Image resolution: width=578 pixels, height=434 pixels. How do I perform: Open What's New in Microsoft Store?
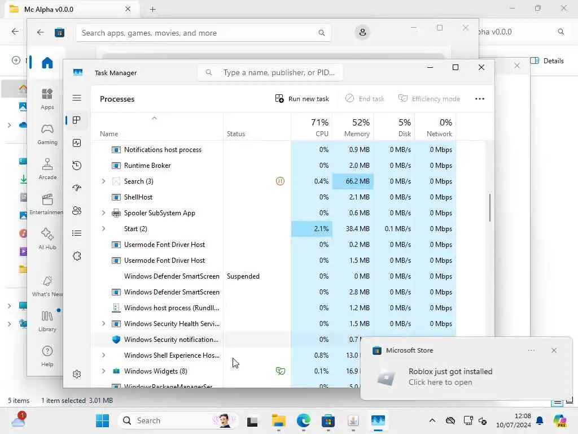tap(47, 287)
